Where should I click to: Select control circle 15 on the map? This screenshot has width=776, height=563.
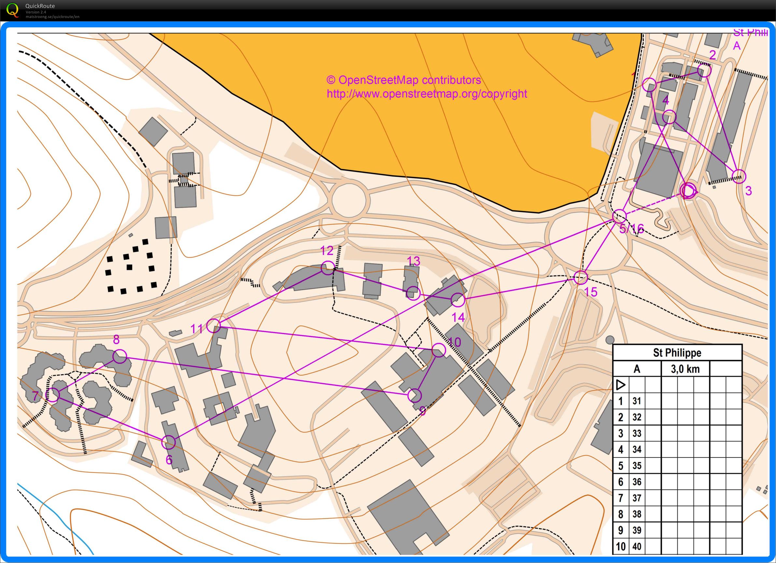pos(581,277)
